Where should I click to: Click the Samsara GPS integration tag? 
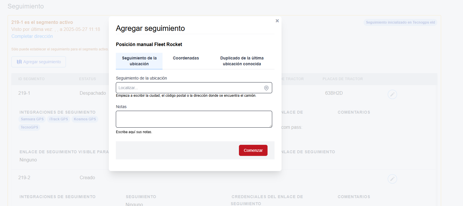tap(32, 119)
